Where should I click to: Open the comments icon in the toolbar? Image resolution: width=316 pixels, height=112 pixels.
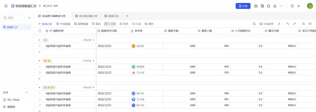(x=310, y=24)
